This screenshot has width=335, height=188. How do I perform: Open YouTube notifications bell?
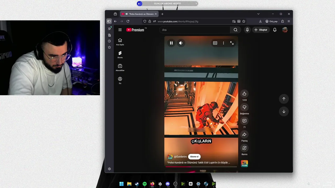click(275, 30)
